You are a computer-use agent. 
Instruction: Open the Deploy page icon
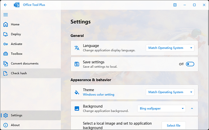[6, 34]
